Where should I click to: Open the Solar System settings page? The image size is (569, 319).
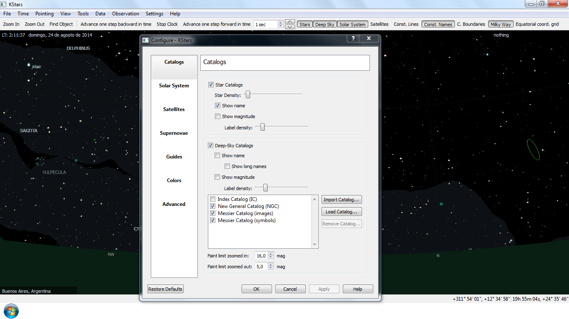point(174,86)
